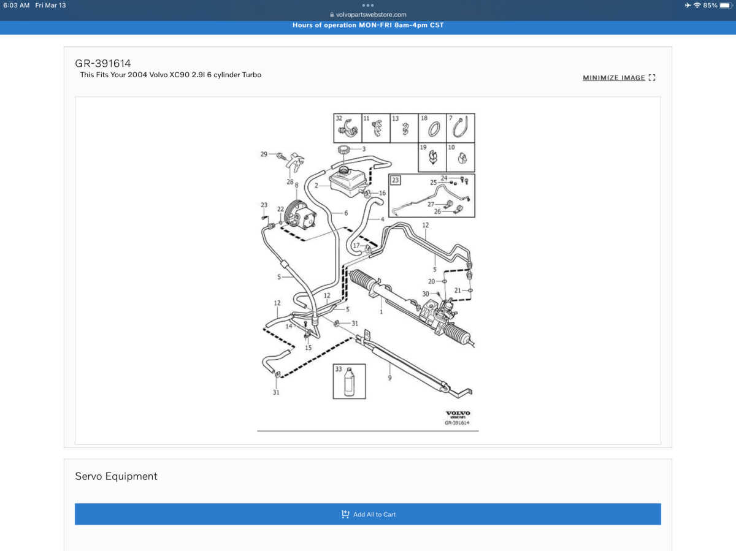Click the Hours of operation banner
This screenshot has height=551, width=736.
(368, 25)
